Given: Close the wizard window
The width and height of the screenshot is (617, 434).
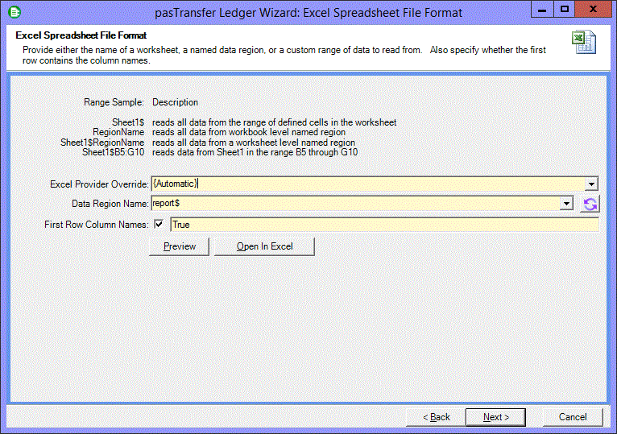Looking at the screenshot, I should (593, 10).
